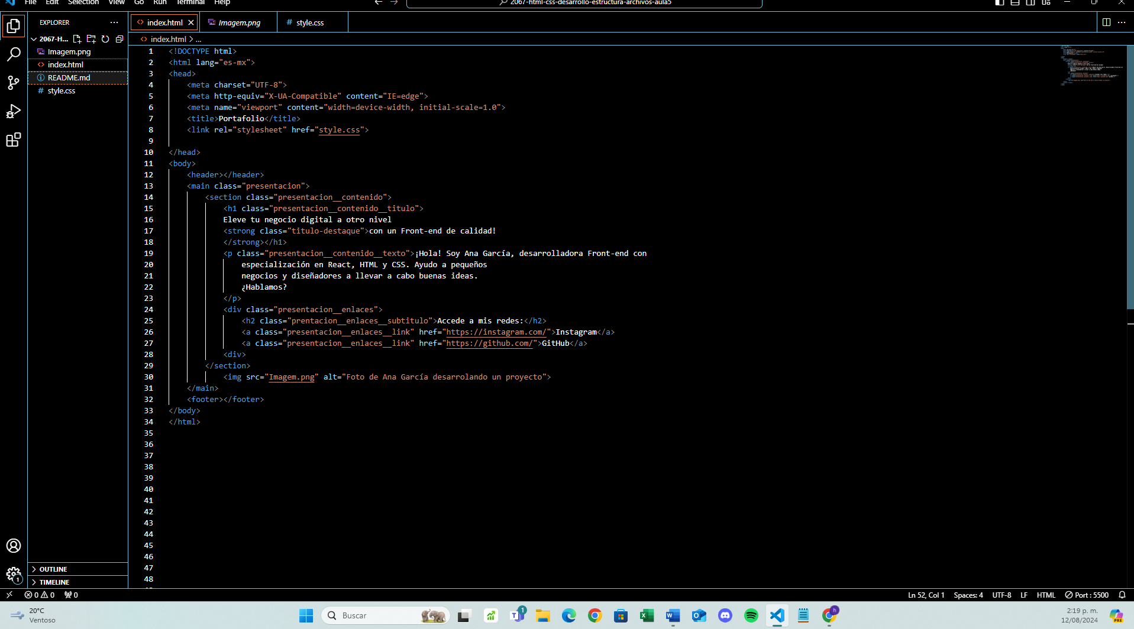Refresh the Explorer file tree
The width and height of the screenshot is (1134, 629).
tap(105, 39)
